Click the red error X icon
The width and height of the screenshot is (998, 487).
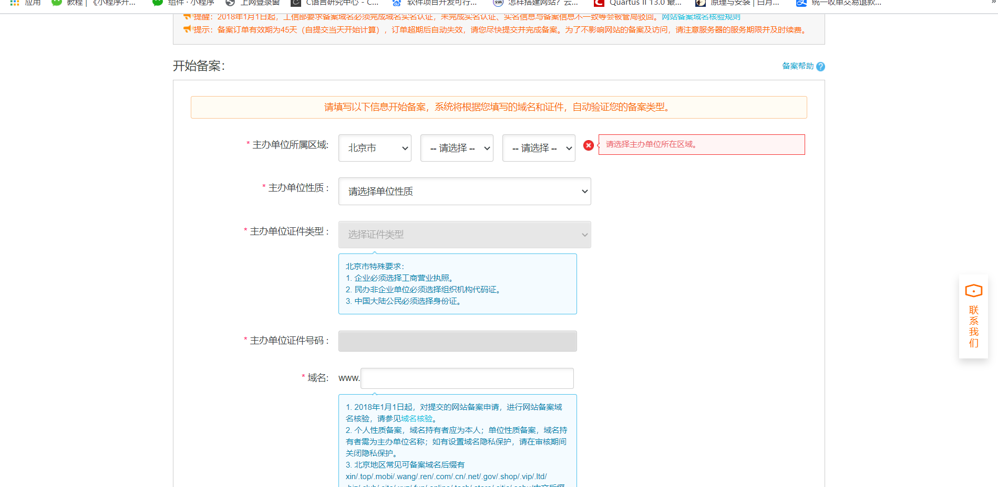pos(589,145)
